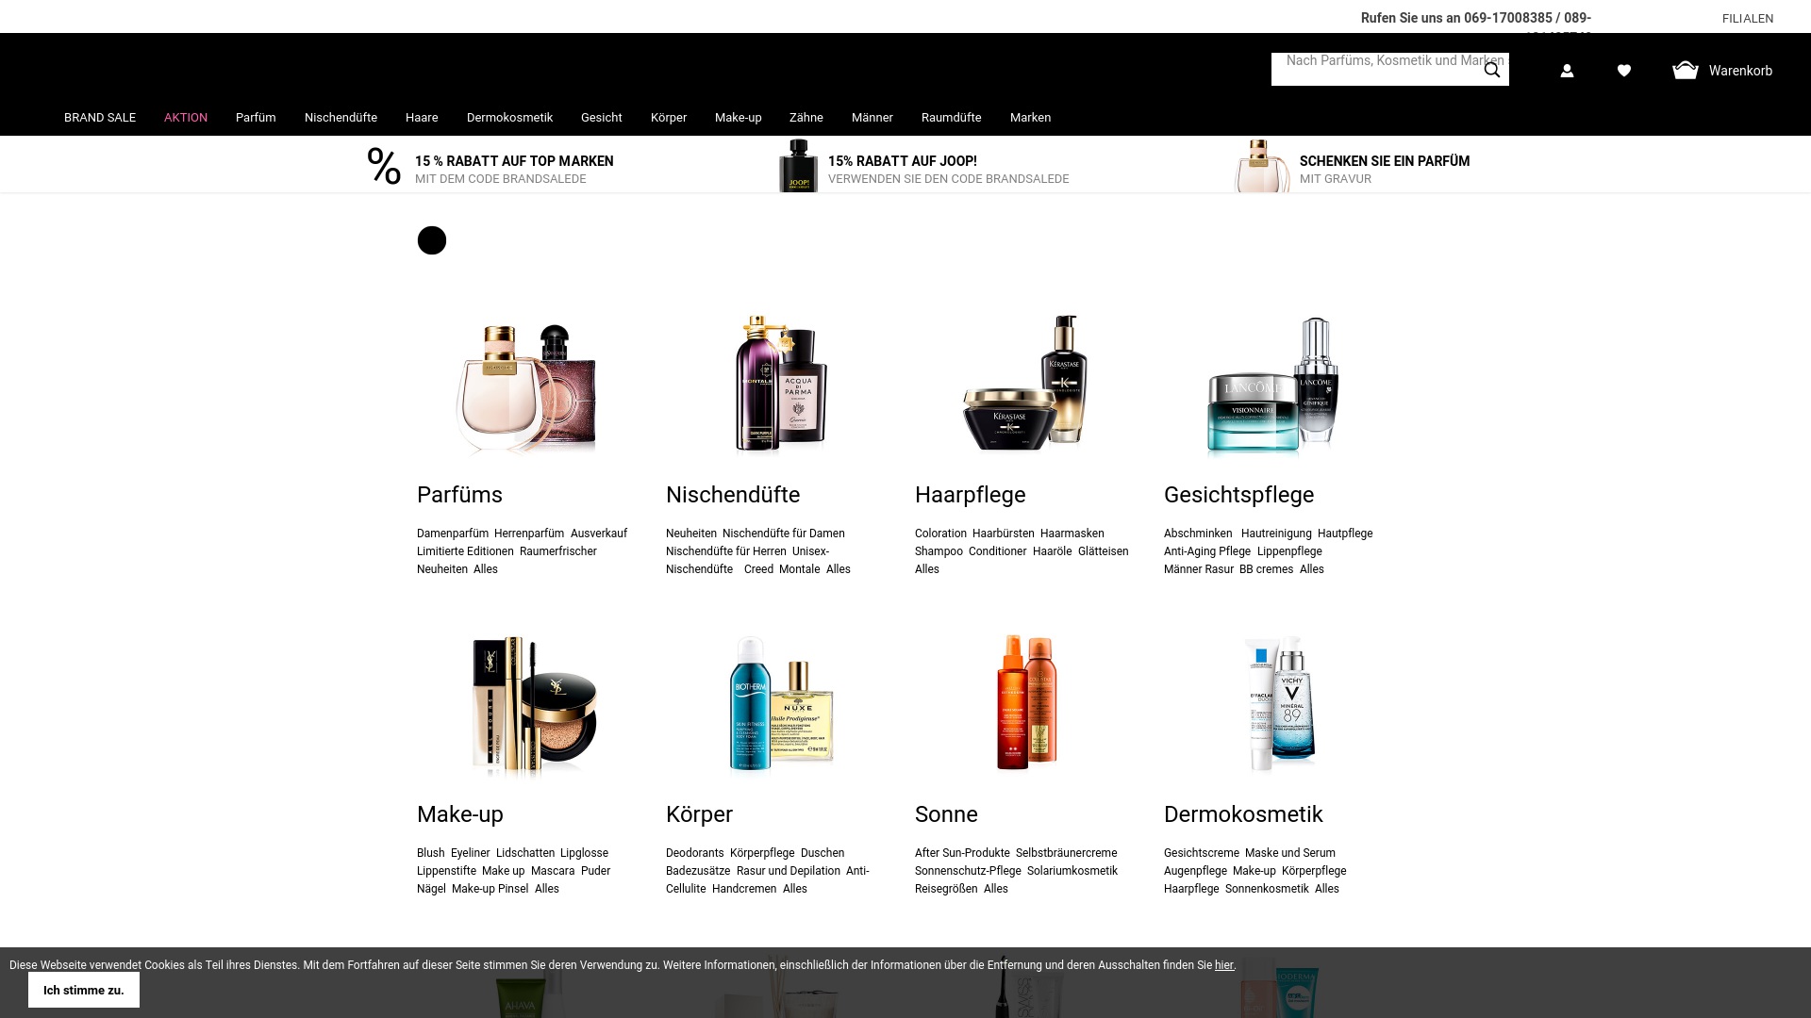Open the Gesichtspflege Lancôme product image
1811x1018 pixels.
coord(1273,386)
